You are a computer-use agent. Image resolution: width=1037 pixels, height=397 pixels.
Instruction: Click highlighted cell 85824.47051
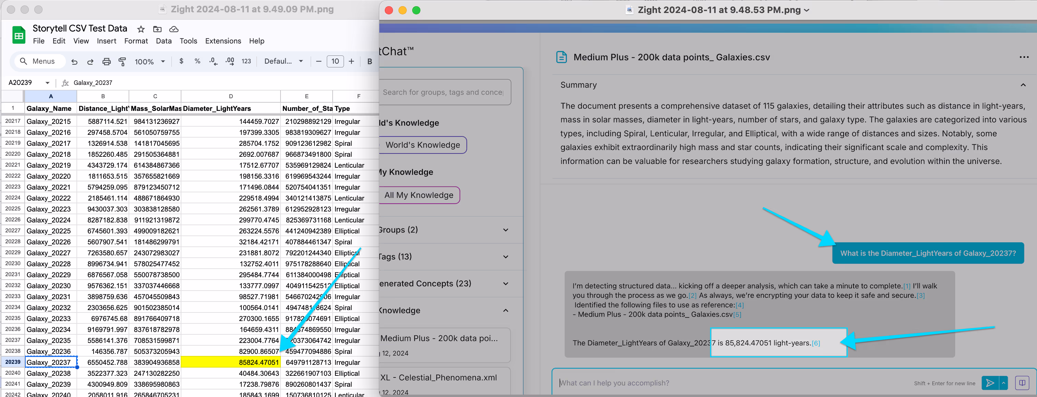point(231,362)
